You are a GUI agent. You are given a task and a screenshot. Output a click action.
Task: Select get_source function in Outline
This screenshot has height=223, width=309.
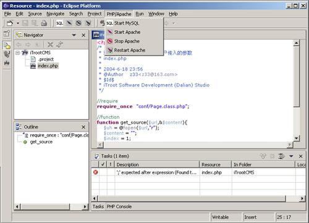pyautogui.click(x=41, y=142)
